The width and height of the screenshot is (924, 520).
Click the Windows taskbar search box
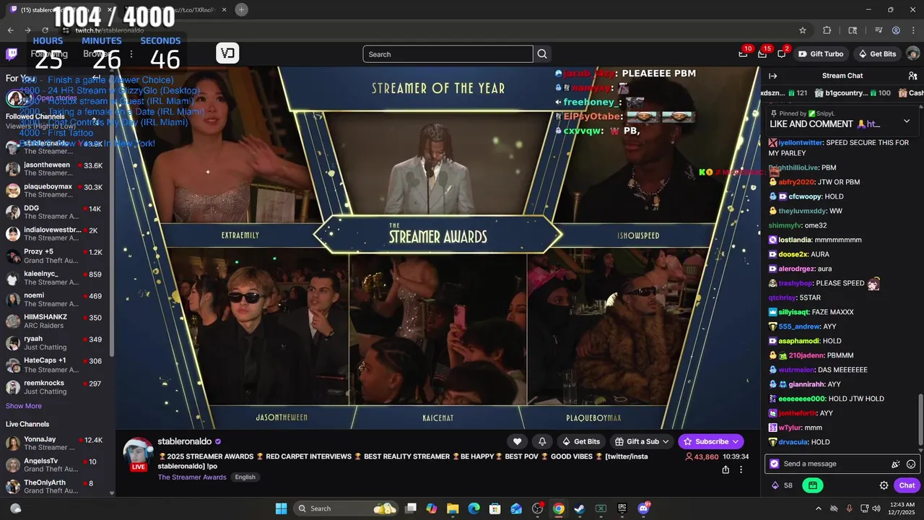[345, 508]
